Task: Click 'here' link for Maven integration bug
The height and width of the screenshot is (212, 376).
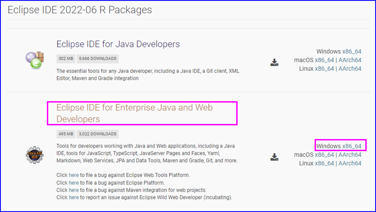Action: (x=74, y=190)
